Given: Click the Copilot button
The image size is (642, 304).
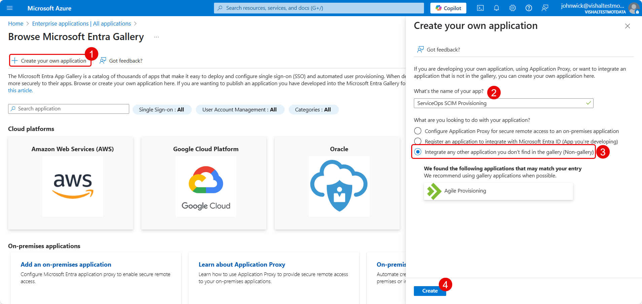Looking at the screenshot, I should click(x=448, y=8).
